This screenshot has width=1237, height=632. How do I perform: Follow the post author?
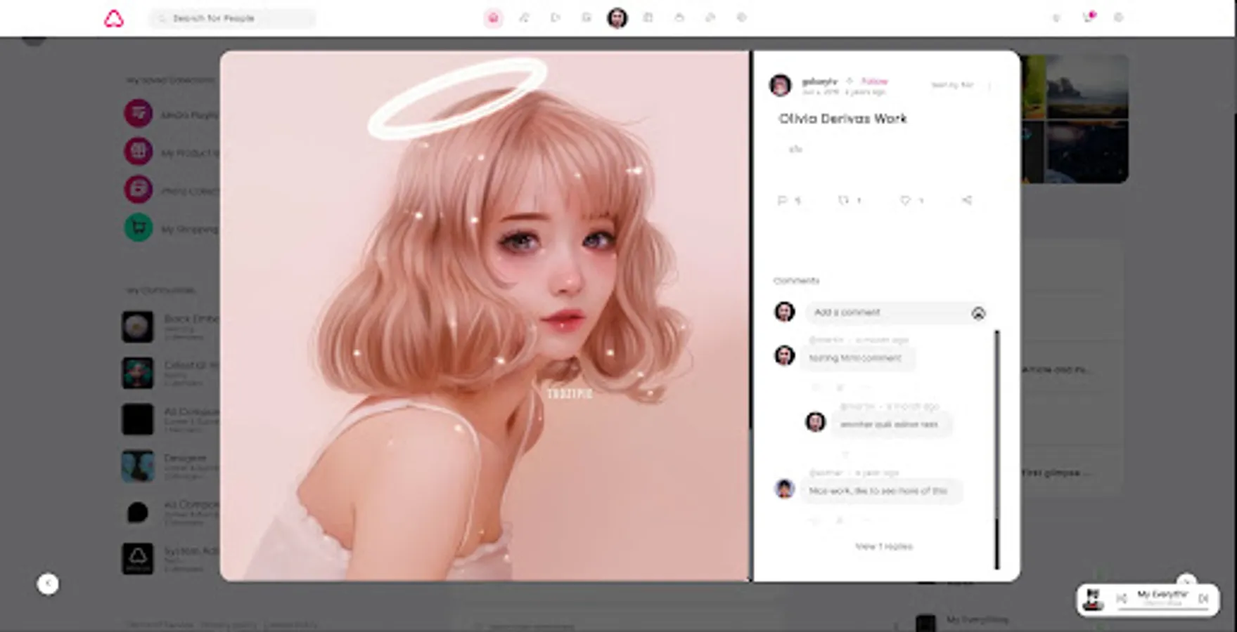pos(875,81)
